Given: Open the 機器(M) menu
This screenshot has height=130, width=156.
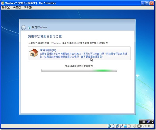Looking at the screenshot, I should pos(6,7).
